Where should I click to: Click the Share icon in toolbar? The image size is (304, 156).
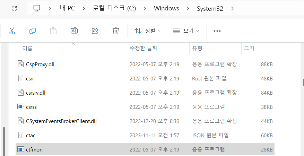tap(95, 31)
